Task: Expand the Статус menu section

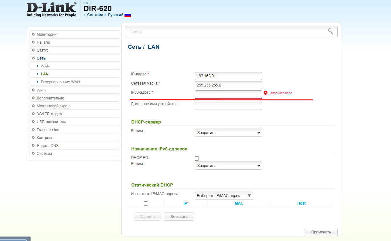Action: point(75,50)
